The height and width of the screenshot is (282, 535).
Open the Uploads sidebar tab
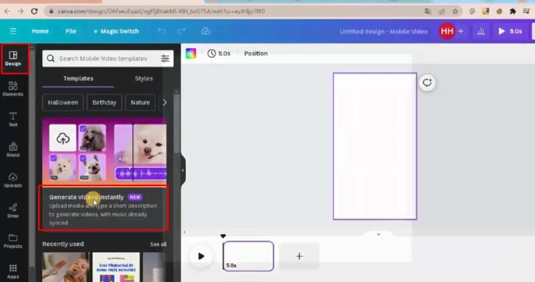pos(13,180)
